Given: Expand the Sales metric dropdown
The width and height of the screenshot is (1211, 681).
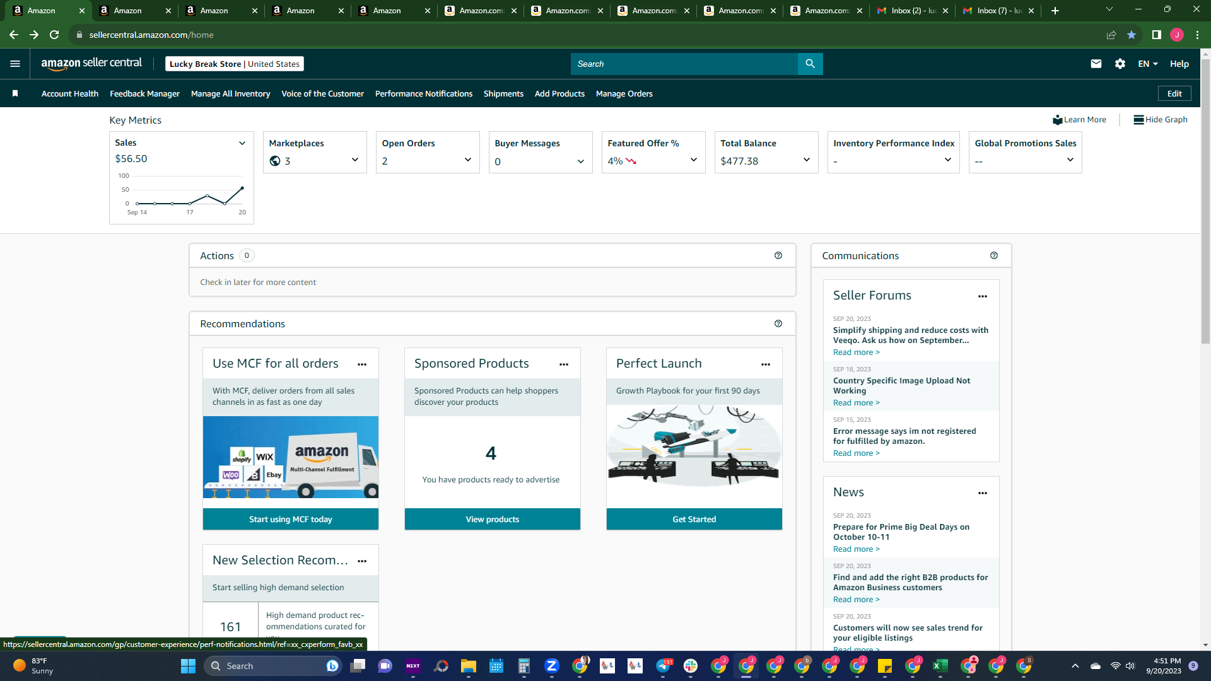Looking at the screenshot, I should click(x=242, y=143).
